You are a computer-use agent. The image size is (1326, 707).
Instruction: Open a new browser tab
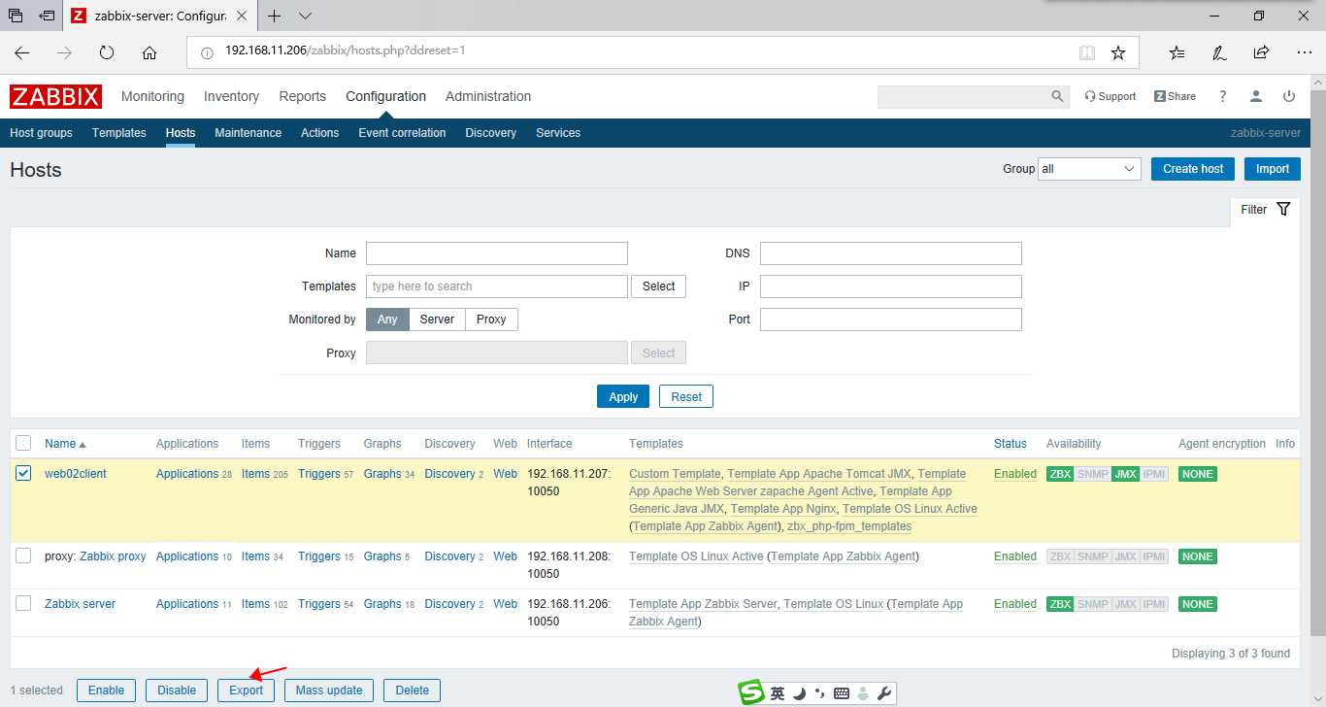[x=275, y=16]
